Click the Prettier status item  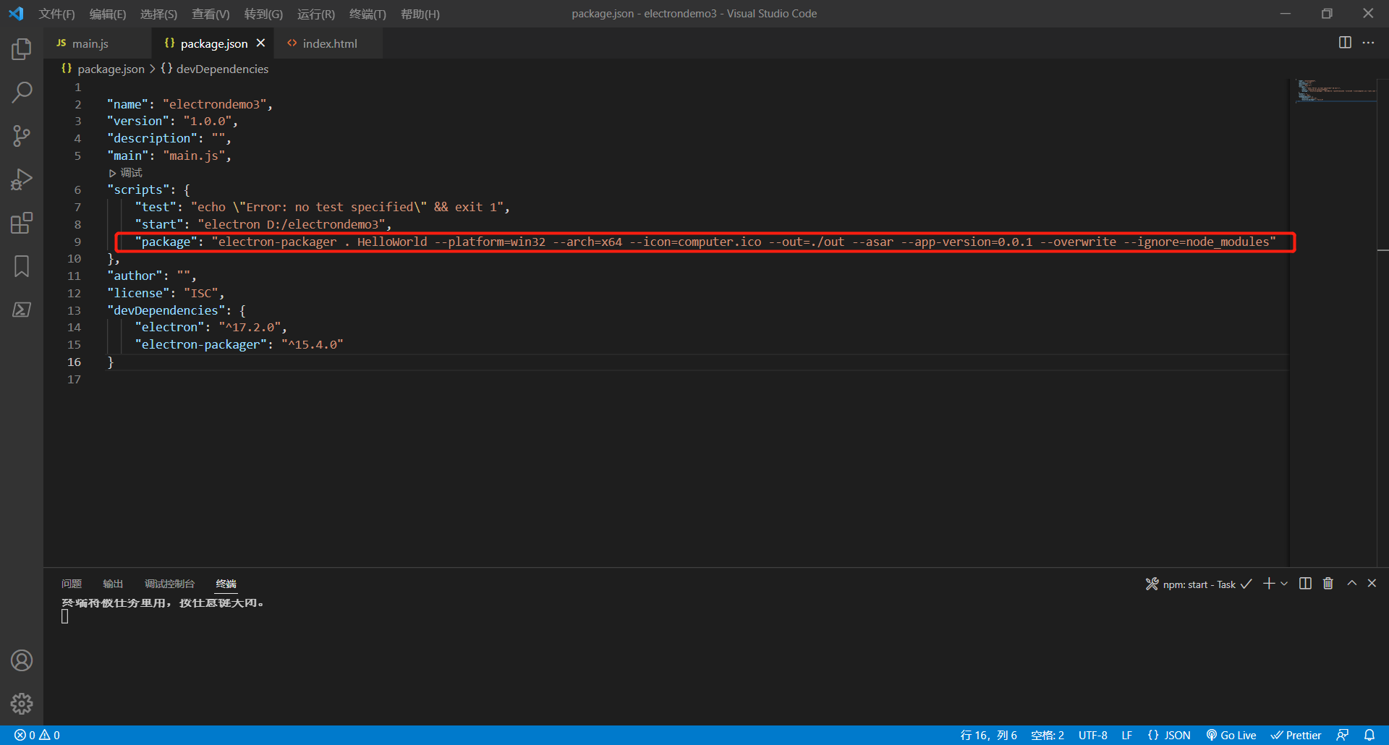tap(1296, 736)
